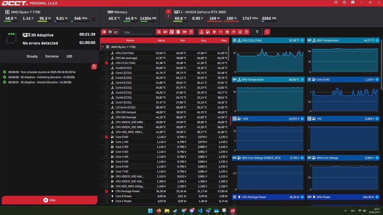This screenshot has width=383, height=215.
Task: Sort table by Name column
Action: pos(130,40)
